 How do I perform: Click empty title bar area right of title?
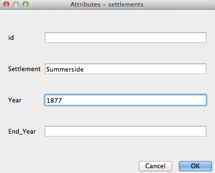(178, 4)
